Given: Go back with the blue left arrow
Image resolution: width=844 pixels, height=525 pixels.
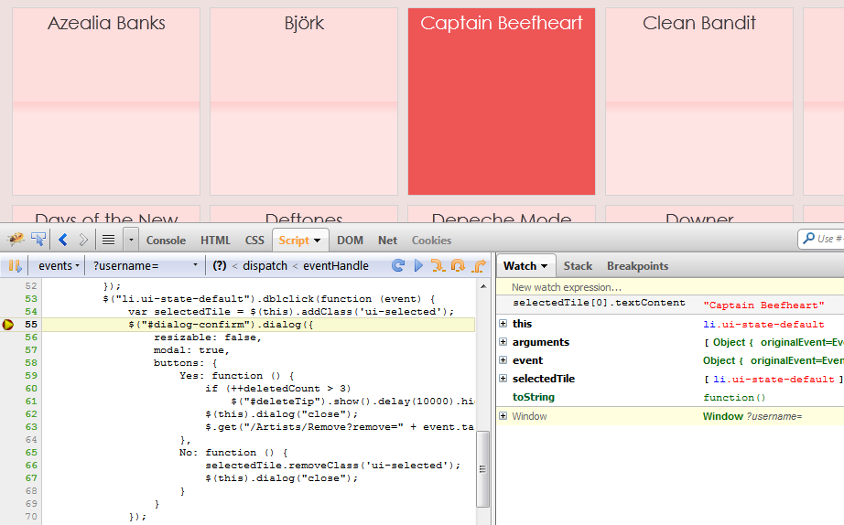Looking at the screenshot, I should coord(63,240).
